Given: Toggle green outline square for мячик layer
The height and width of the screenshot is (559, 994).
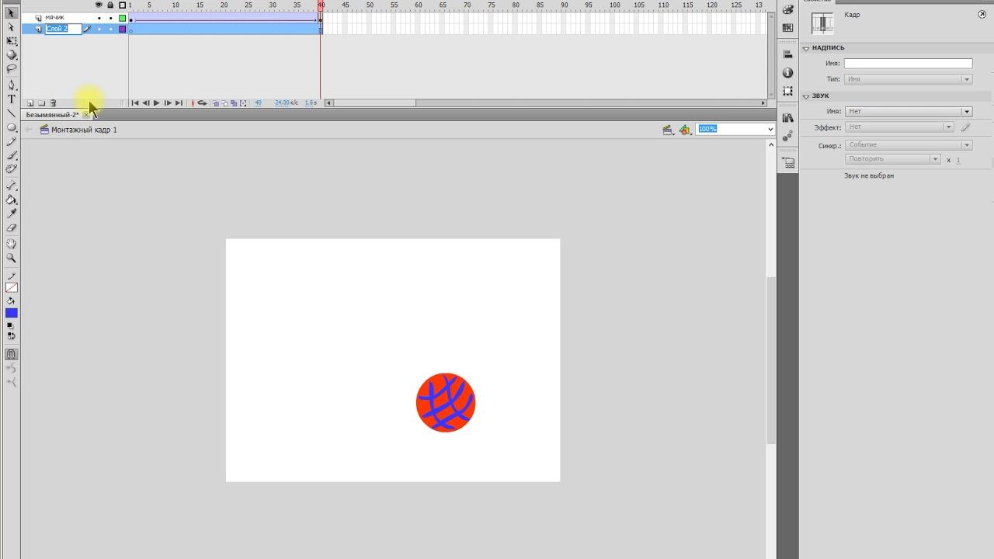Looking at the screenshot, I should 122,18.
